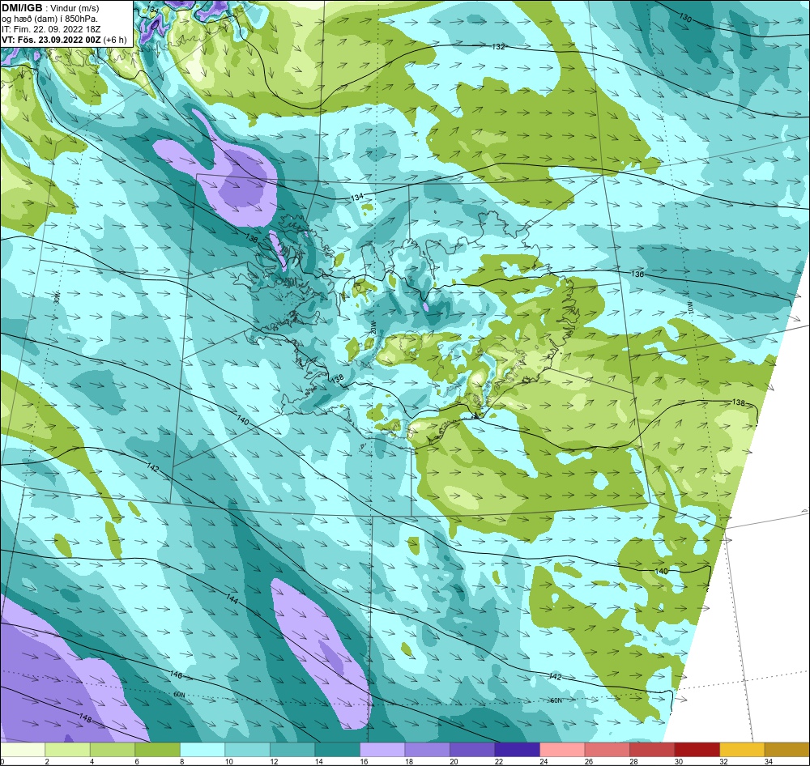Click the 10W meridian label
This screenshot has width=810, height=766.
pos(690,306)
